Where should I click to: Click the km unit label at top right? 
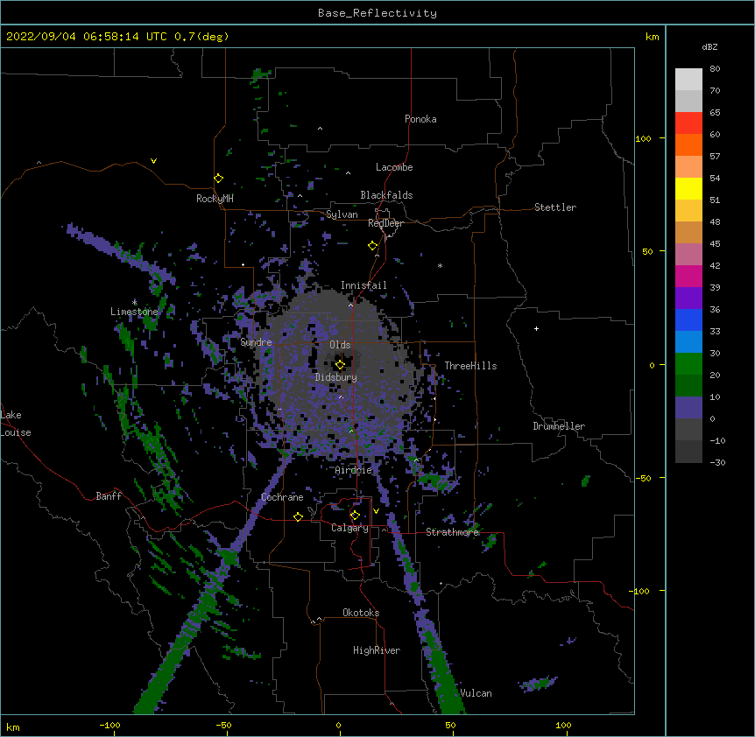653,37
